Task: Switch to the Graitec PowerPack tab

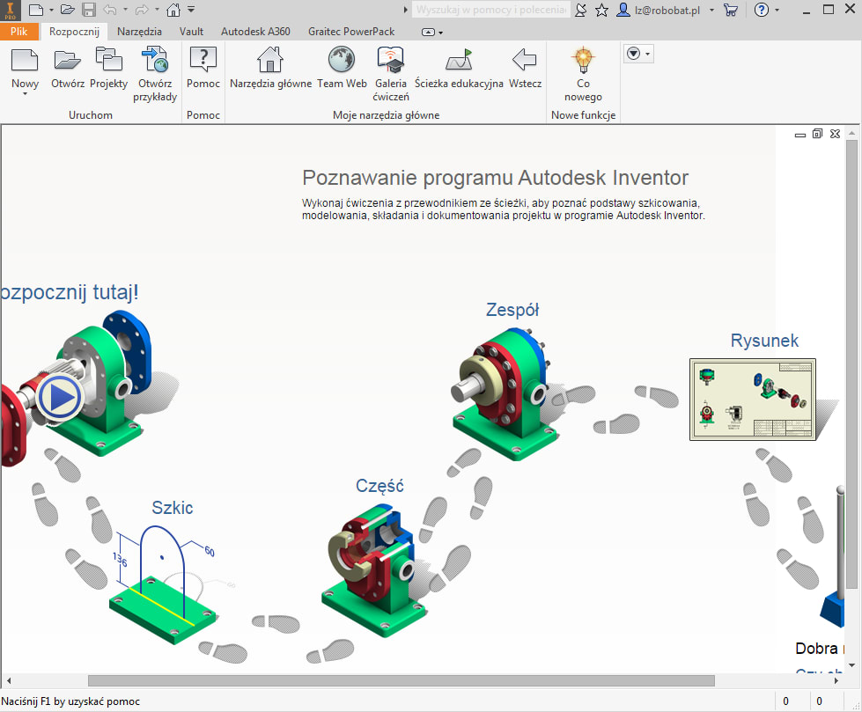Action: point(351,32)
